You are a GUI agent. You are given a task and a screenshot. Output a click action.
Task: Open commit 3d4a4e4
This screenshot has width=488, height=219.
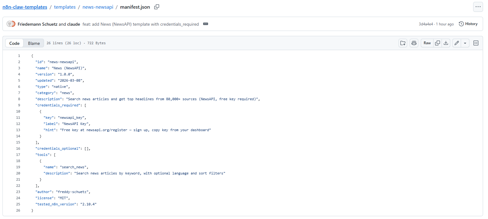coord(426,24)
